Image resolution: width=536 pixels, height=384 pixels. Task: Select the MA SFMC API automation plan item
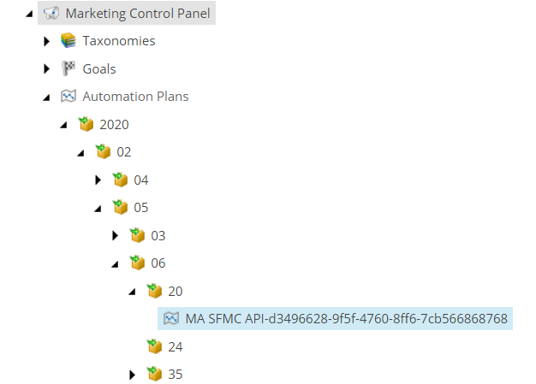tap(346, 319)
